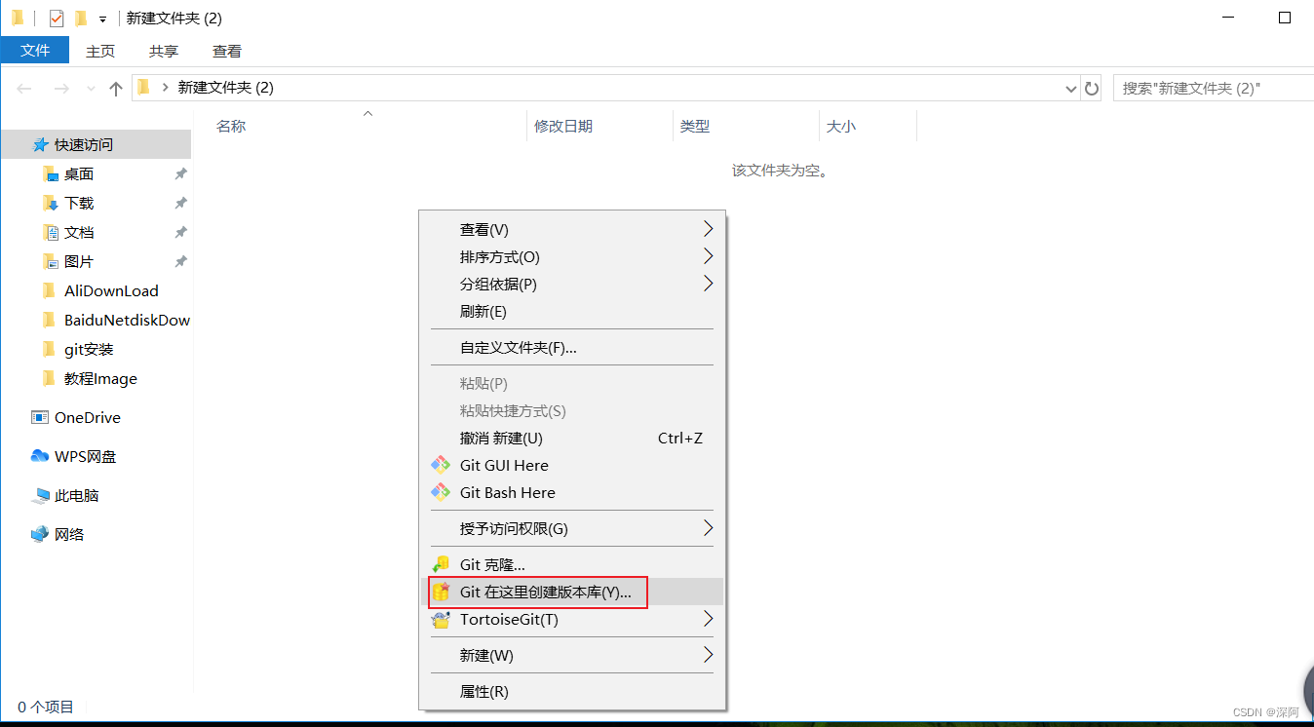Click the OneDrive icon in sidebar
This screenshot has height=727, width=1314.
40,418
